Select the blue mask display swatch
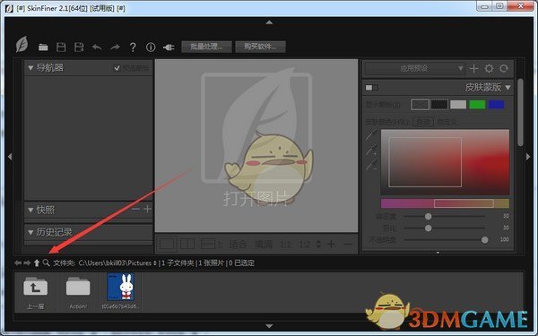 tap(496, 105)
